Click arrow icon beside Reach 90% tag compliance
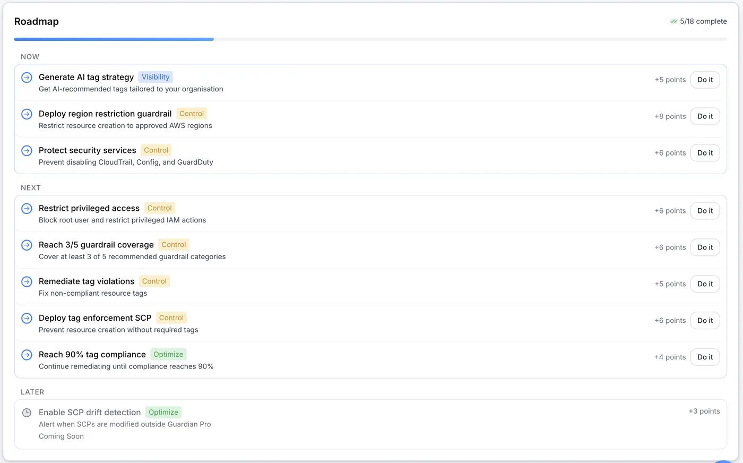Screen dimensions: 743x463 click(x=27, y=355)
